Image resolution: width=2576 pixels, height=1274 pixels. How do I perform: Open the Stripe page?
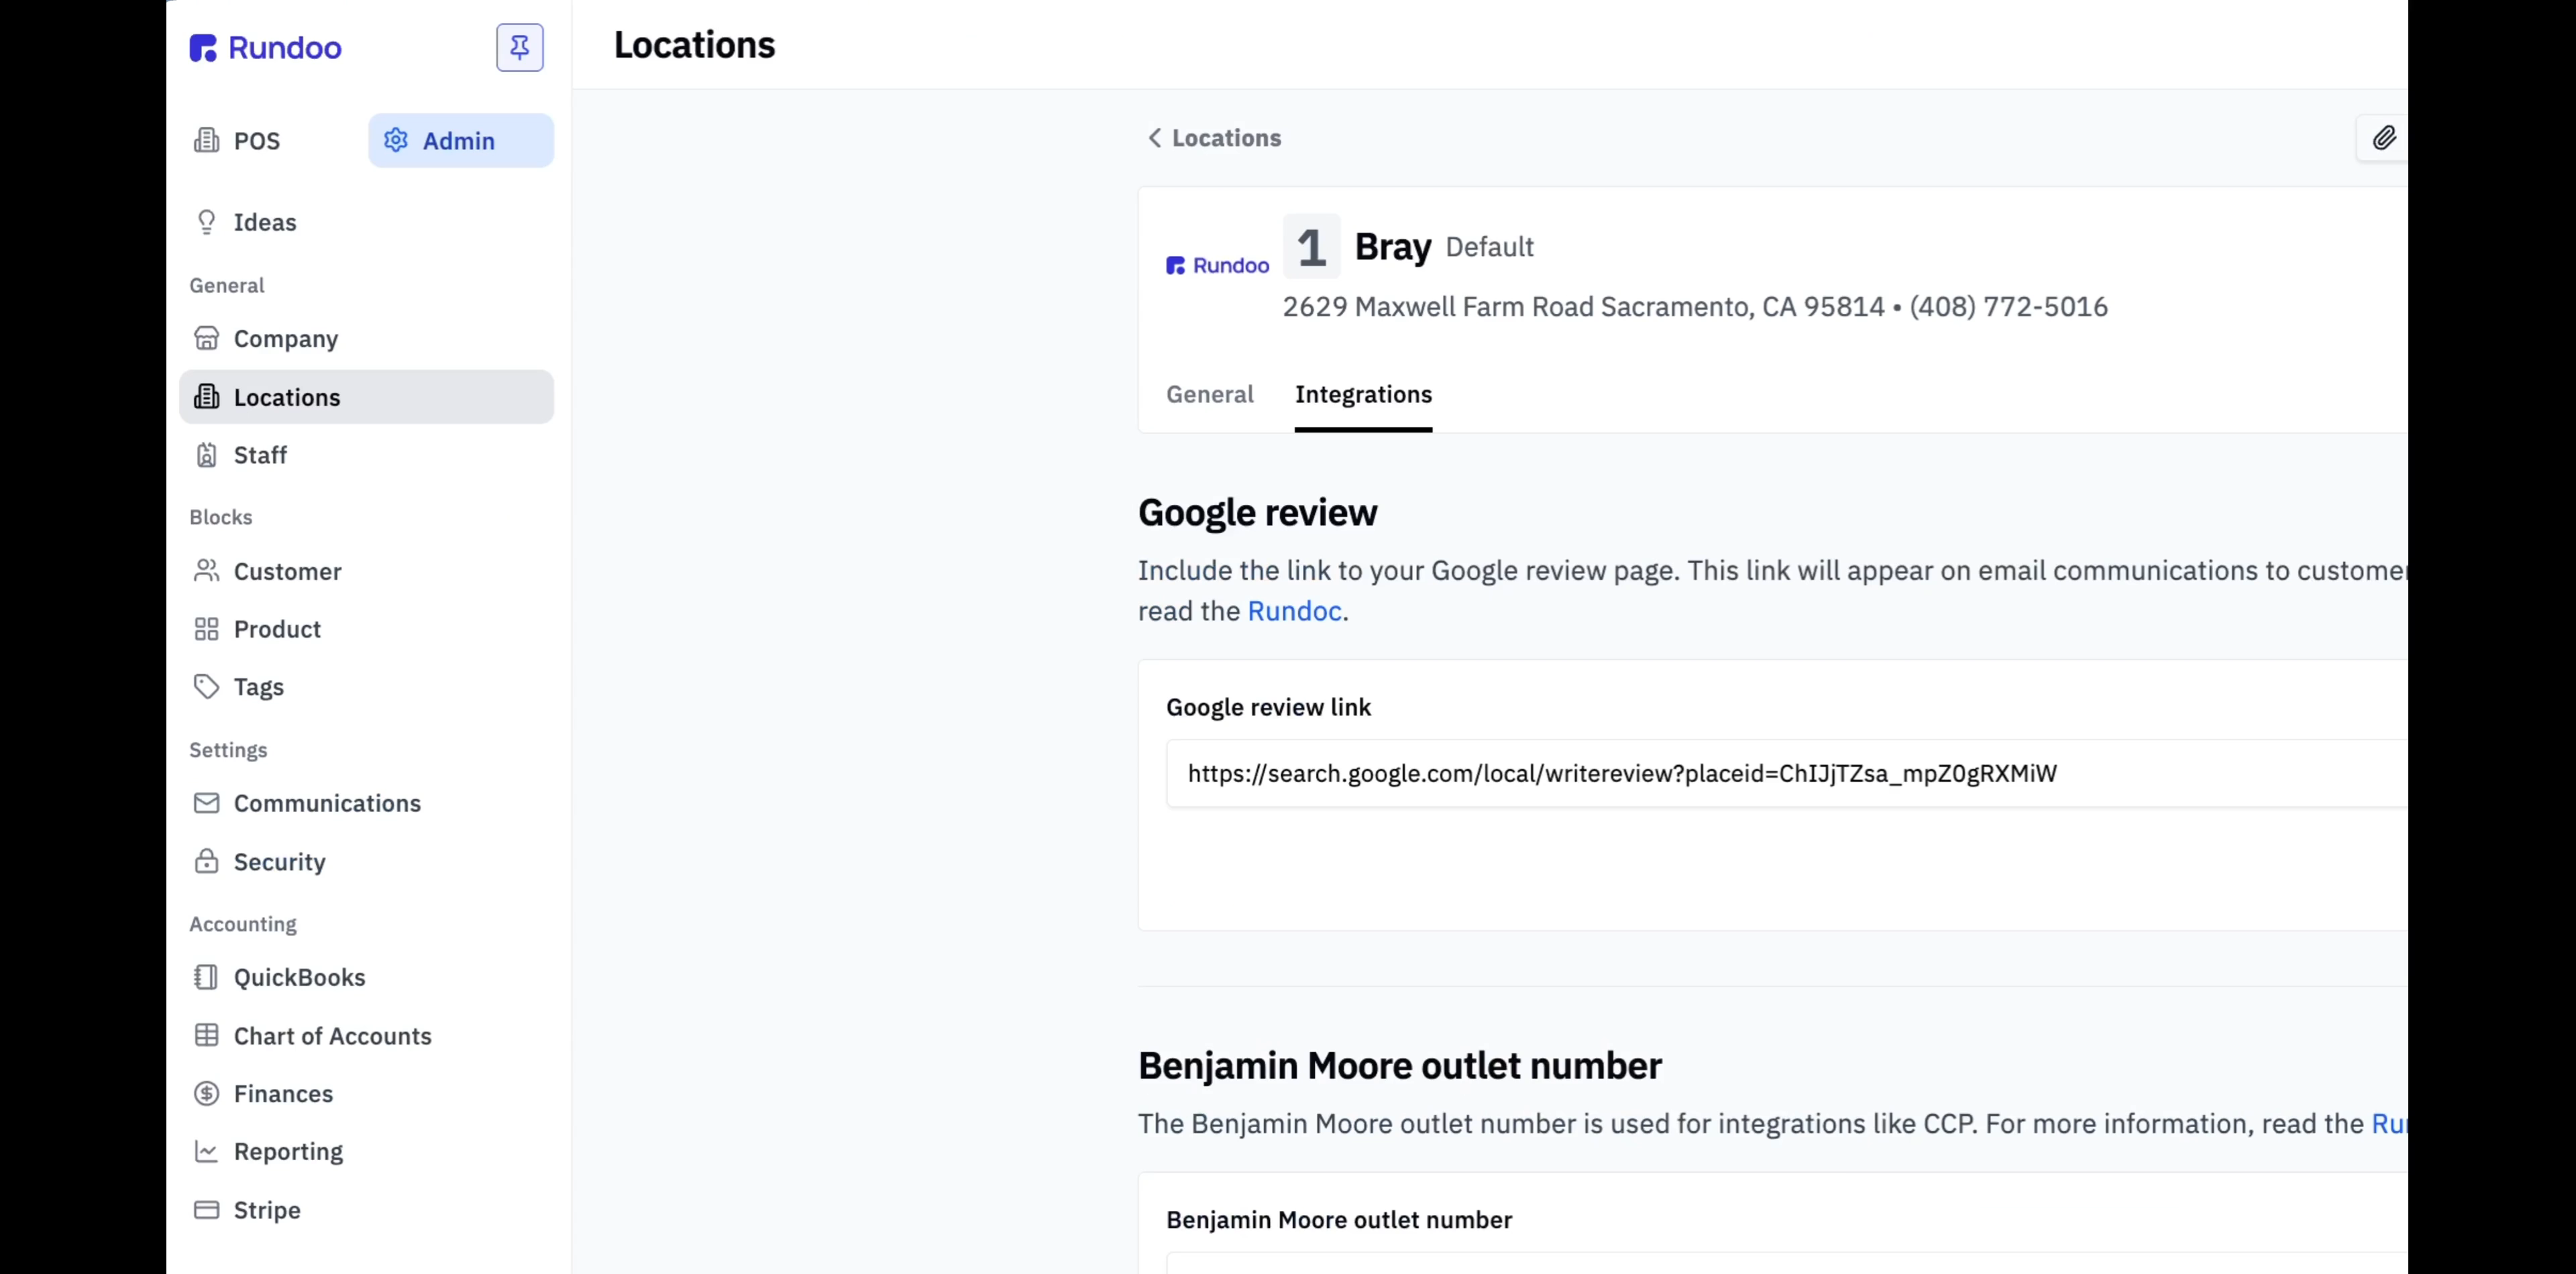click(x=366, y=1209)
